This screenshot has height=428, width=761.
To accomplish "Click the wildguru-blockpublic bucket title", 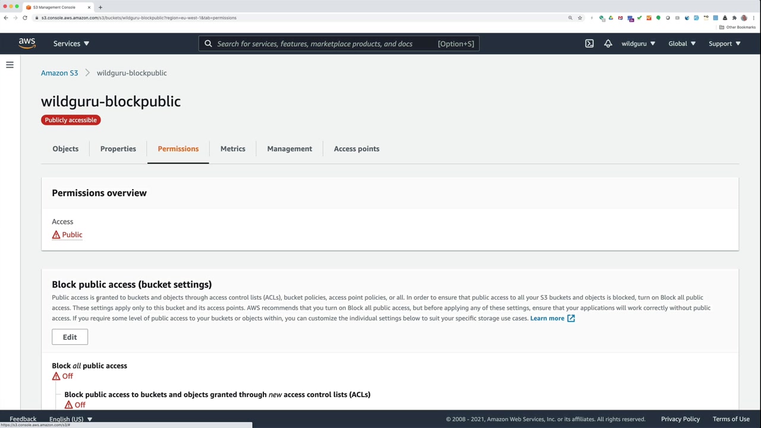I will pyautogui.click(x=111, y=101).
